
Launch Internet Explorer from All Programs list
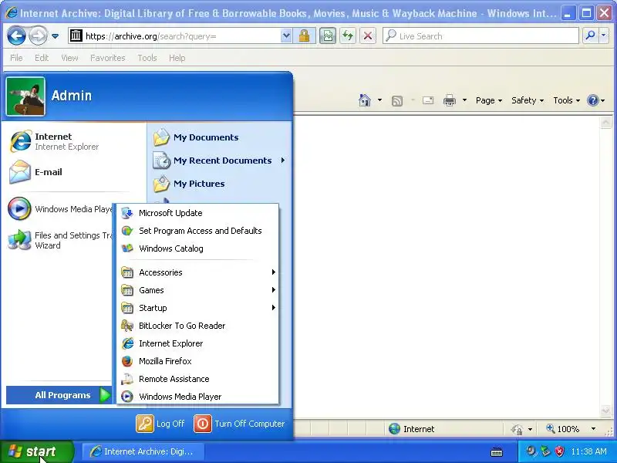198,343
